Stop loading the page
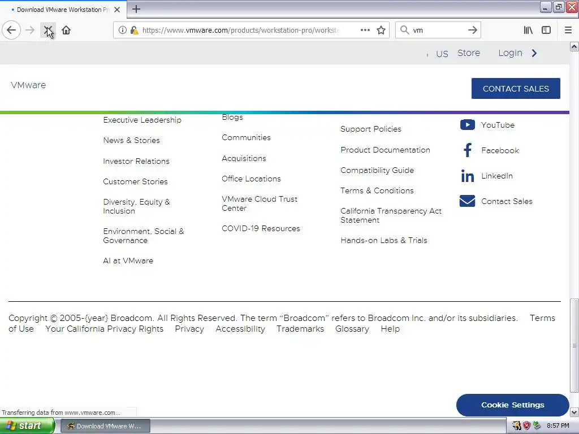This screenshot has width=579, height=434. [x=48, y=30]
